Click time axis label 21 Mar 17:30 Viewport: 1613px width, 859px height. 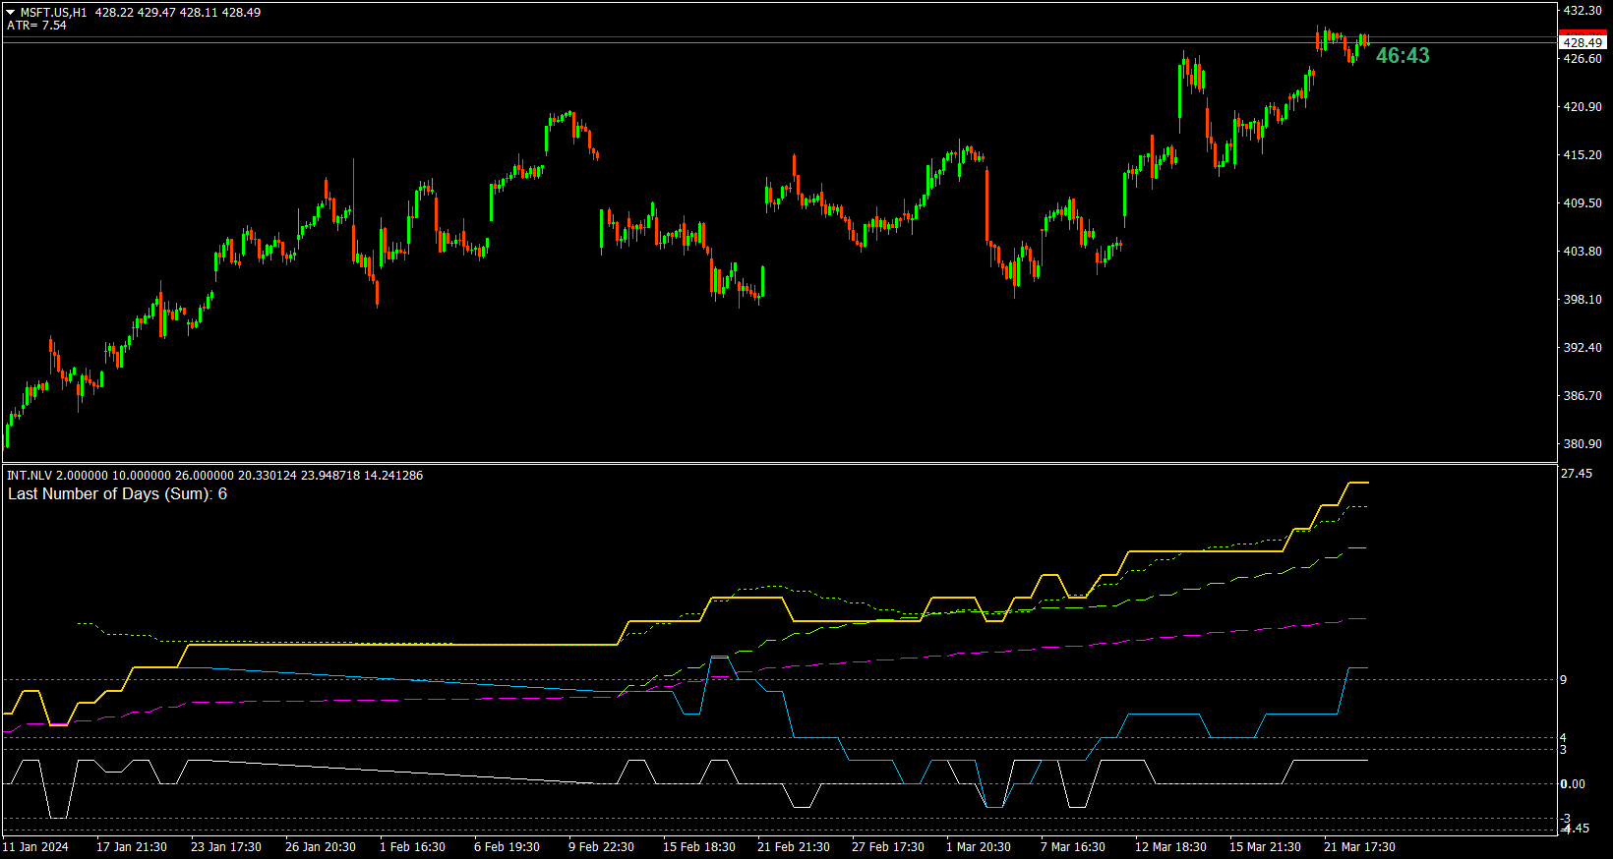coord(1359,847)
